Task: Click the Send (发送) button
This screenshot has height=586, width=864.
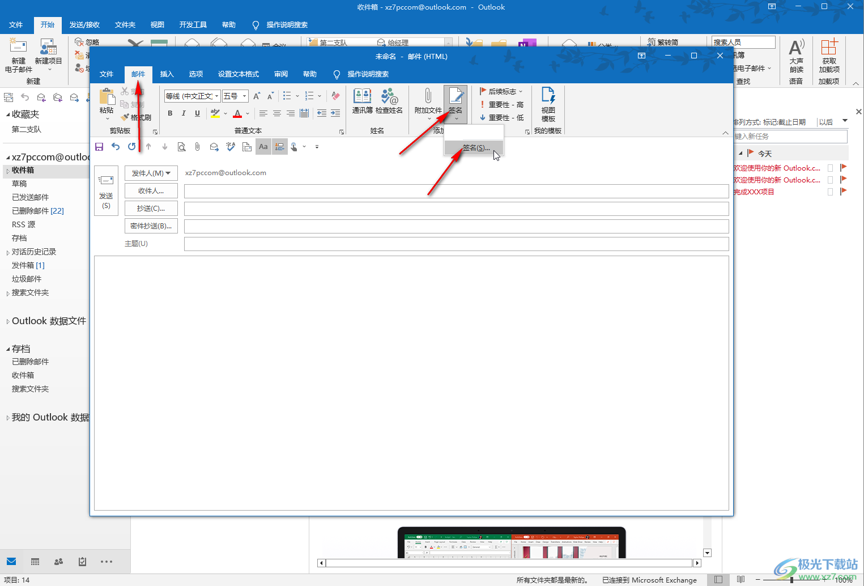Action: click(x=106, y=190)
